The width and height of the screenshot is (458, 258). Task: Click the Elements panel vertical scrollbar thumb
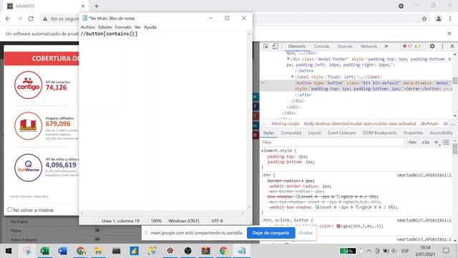tap(455, 80)
